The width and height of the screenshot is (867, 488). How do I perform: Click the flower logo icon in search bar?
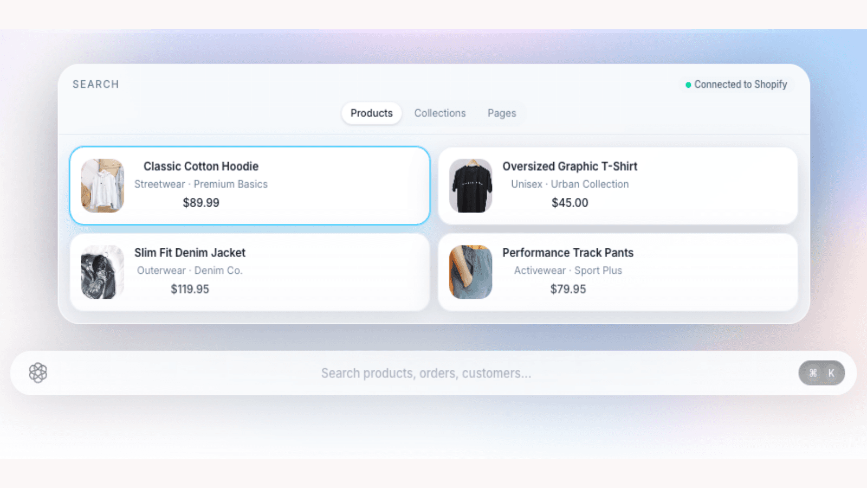[x=38, y=373]
